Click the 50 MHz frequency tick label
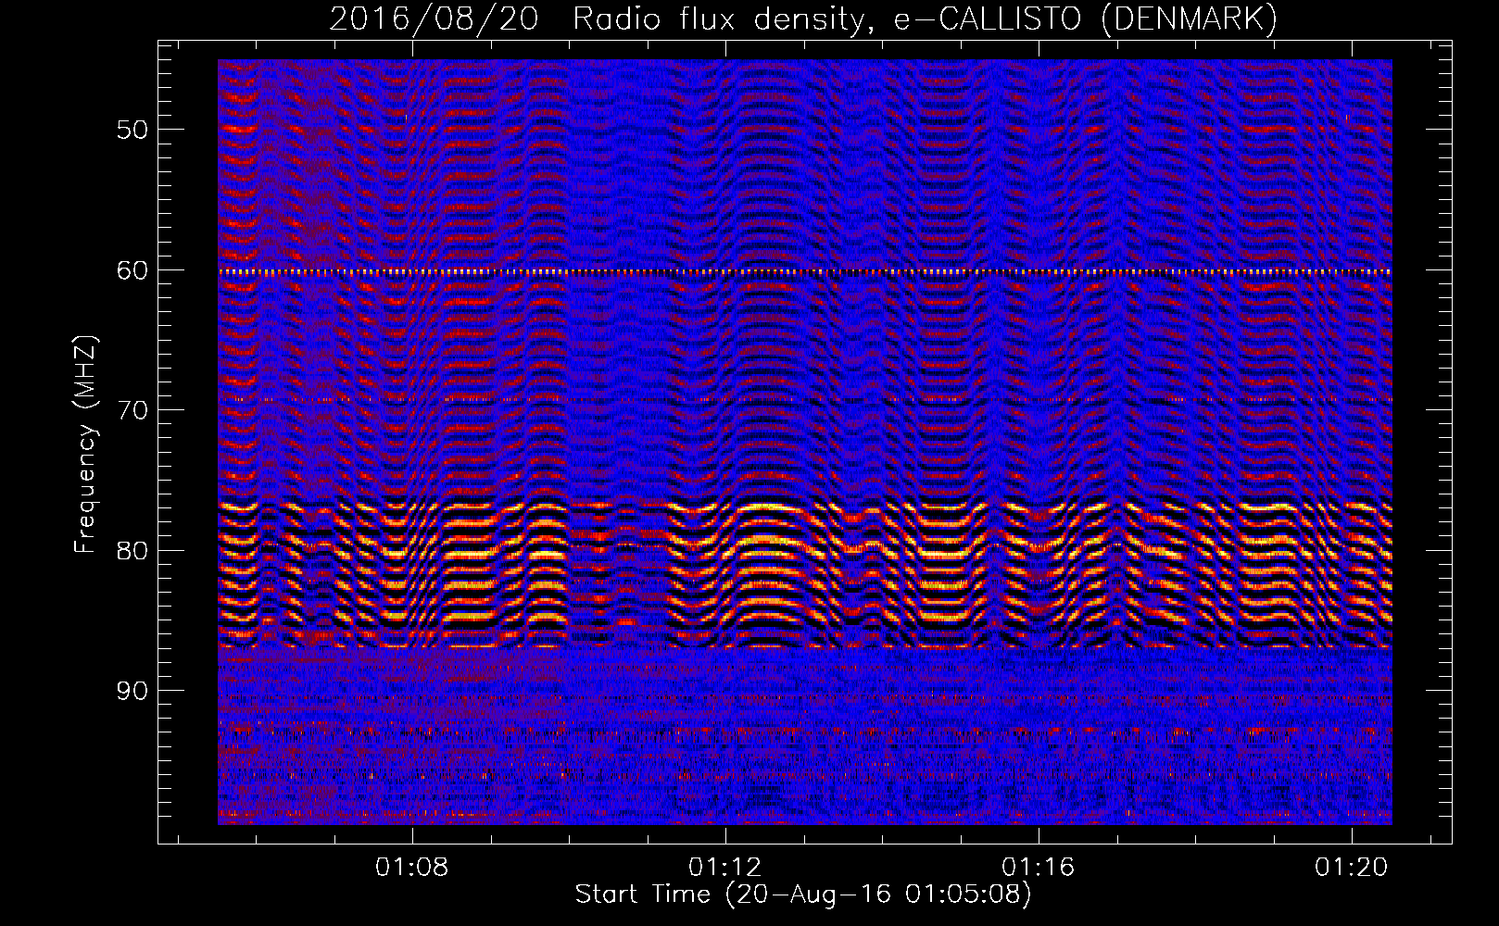 132,130
